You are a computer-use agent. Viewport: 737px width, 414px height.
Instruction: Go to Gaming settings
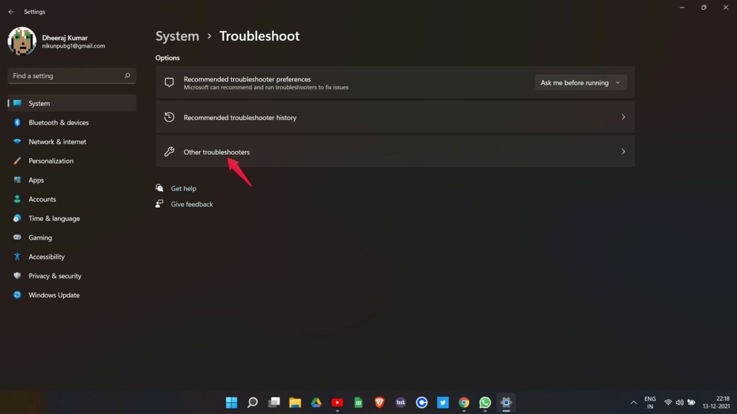[72, 237]
